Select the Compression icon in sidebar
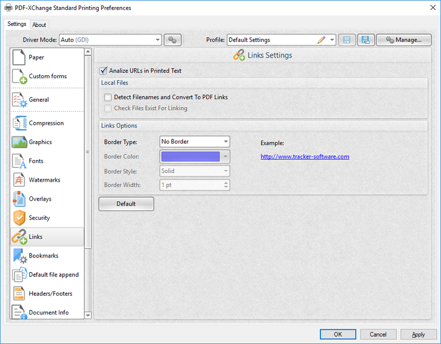This screenshot has width=441, height=344. [x=19, y=123]
